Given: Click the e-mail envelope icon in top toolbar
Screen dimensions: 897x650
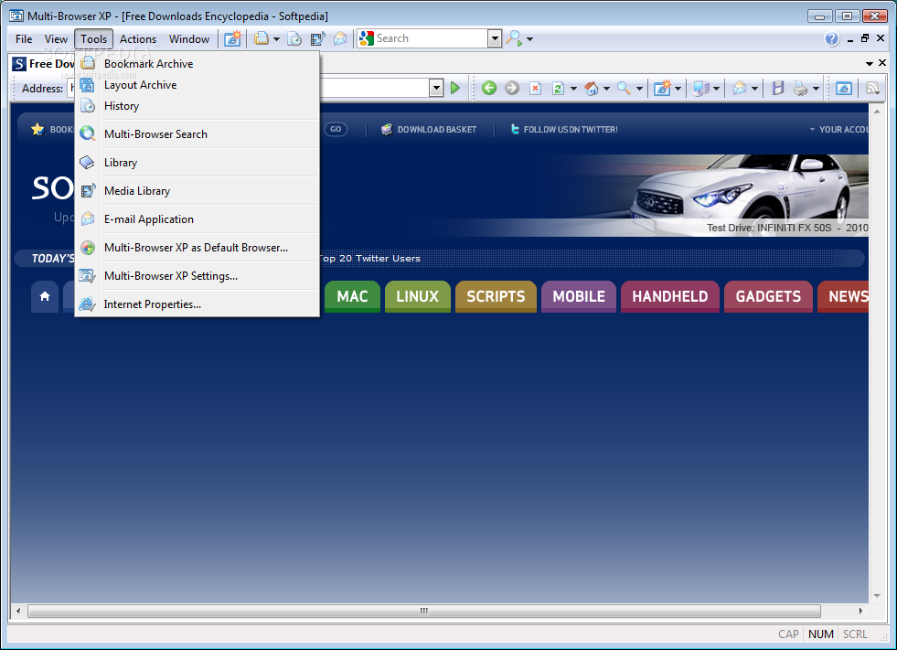Looking at the screenshot, I should click(340, 39).
